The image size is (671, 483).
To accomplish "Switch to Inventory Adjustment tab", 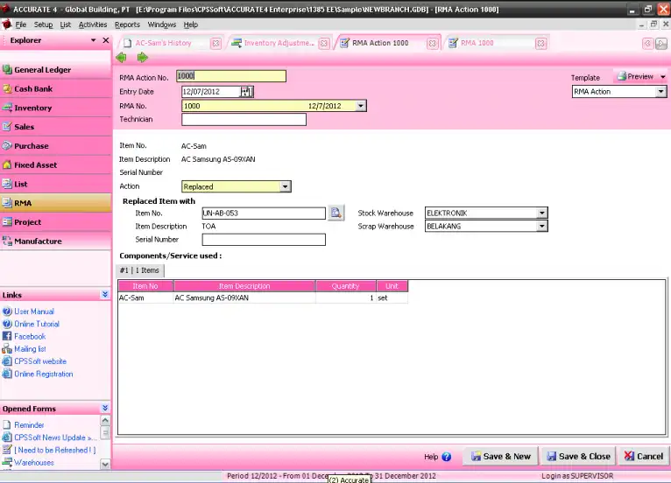I will 279,43.
